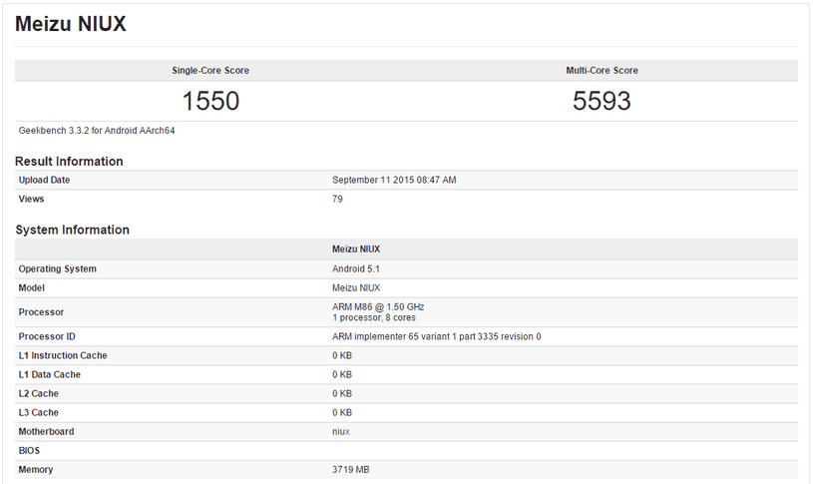Screen dimensions: 813x484
Task: Click the System Information section heading
Action: pos(72,230)
